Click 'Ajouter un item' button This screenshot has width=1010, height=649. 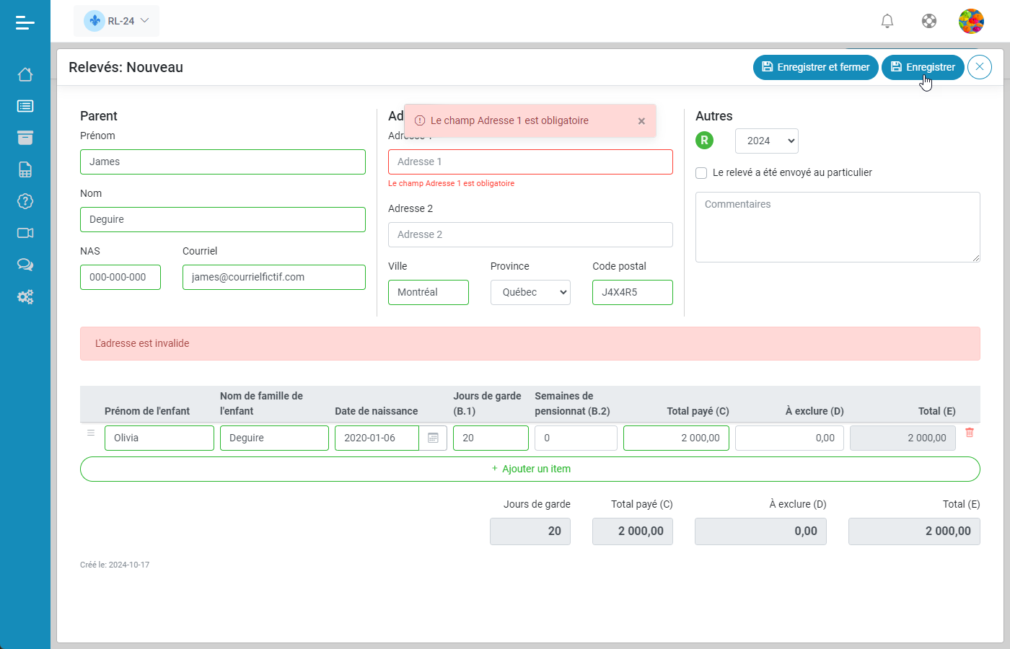[x=530, y=469]
